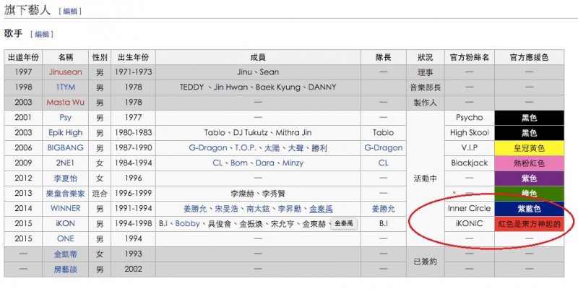Open the Bom member link
Image resolution: width=578 pixels, height=289 pixels.
(x=239, y=163)
